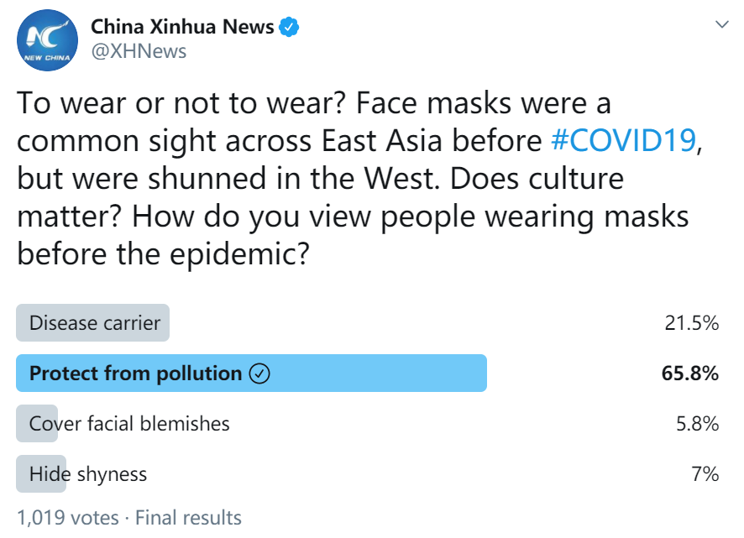Select the Hide shyness poll option
Viewport: 744px width, 538px height.
click(x=88, y=474)
